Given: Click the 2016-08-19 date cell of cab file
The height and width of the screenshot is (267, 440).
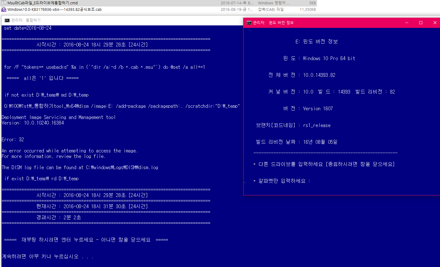Looking at the screenshot, I should (x=237, y=10).
